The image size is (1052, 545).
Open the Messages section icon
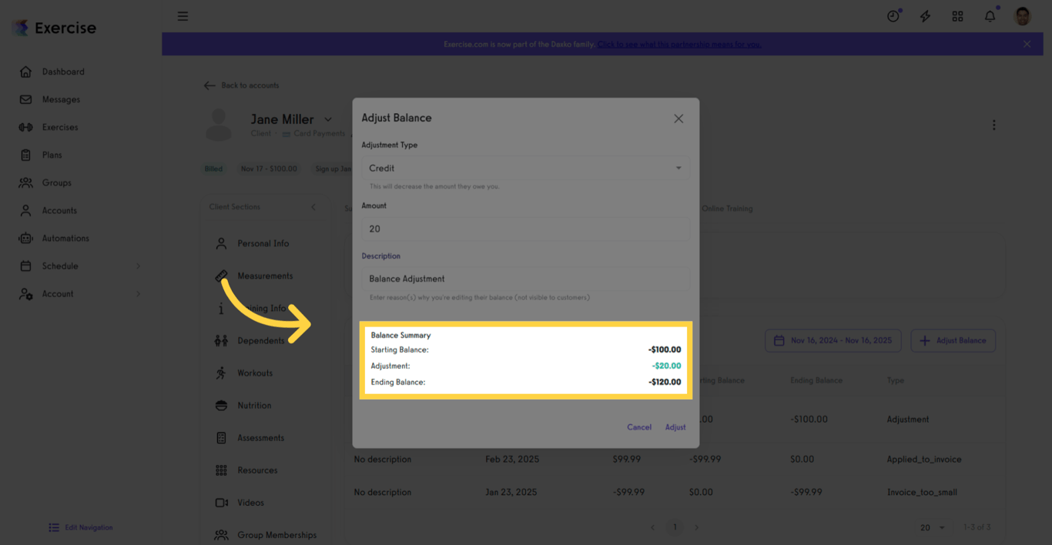coord(25,99)
